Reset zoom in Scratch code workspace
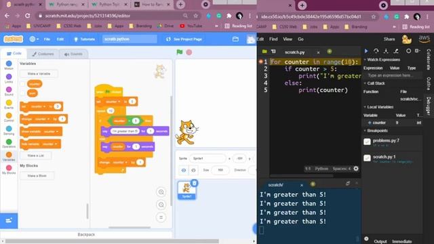The image size is (434, 244). click(x=161, y=217)
